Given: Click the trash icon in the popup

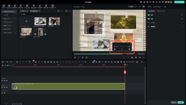Looking at the screenshot, I should click(129, 49).
